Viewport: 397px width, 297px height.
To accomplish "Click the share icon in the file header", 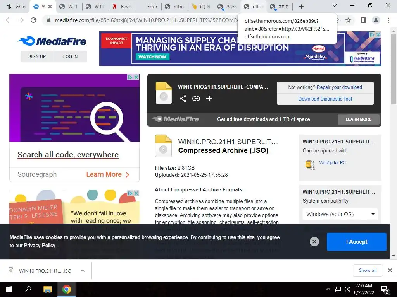I will point(183,99).
